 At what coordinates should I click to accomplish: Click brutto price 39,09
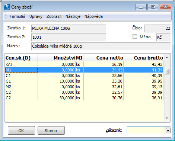[x=157, y=92]
